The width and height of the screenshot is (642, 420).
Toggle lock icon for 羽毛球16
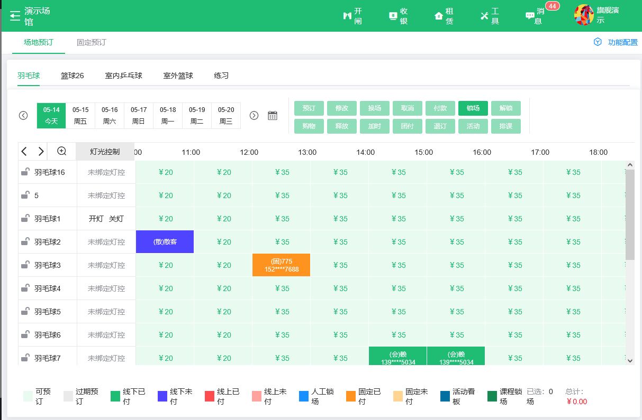[x=25, y=172]
